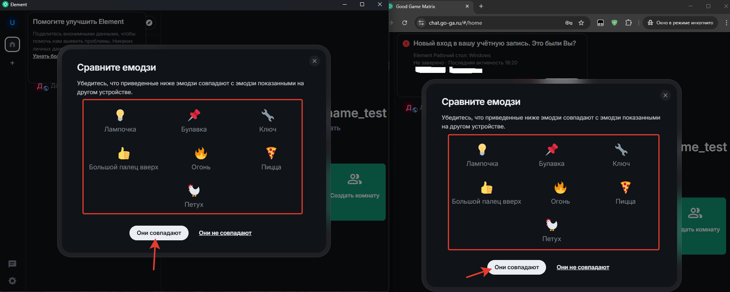Viewport: 730px width, 292px height.
Task: Click the green shield extension icon
Action: [x=614, y=23]
